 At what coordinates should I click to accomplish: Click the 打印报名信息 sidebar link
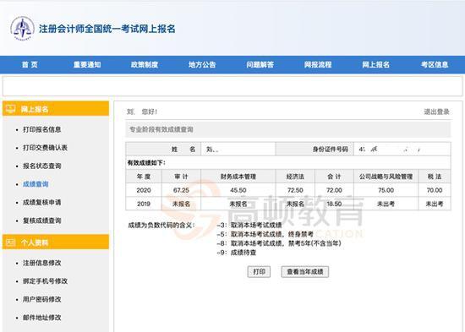[x=42, y=129]
